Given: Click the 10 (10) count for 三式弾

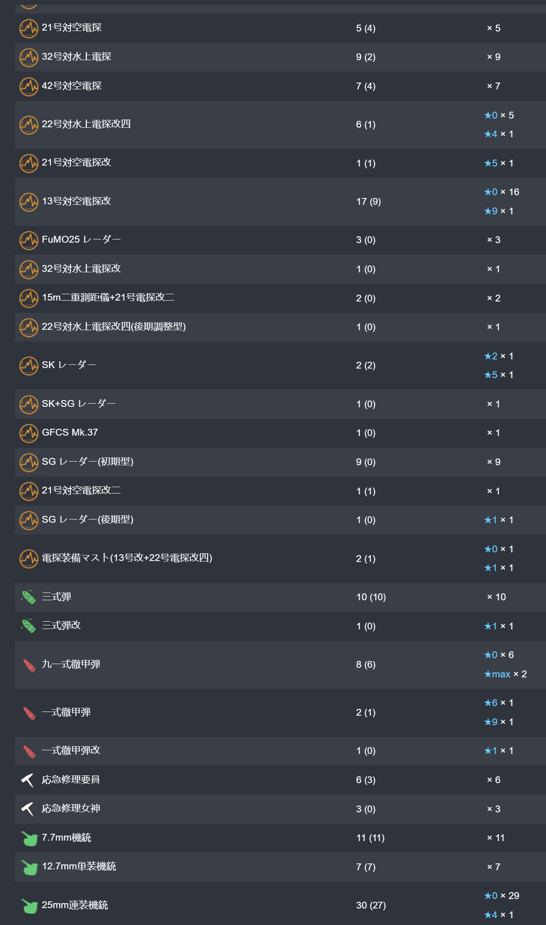Looking at the screenshot, I should click(371, 597).
